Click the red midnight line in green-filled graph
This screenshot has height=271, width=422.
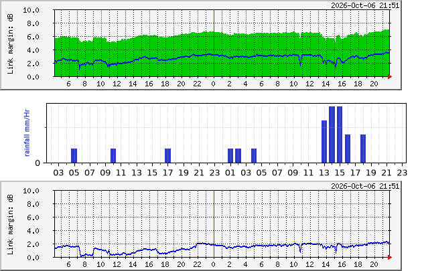point(214,43)
